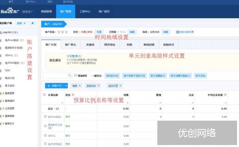Open the SEM-bj plan link in table
Viewport: 239px width, 147px height.
point(51,136)
